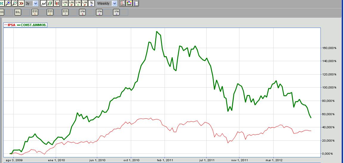
Task: Click the scroll back double-arrow icon
Action: (2, 3)
